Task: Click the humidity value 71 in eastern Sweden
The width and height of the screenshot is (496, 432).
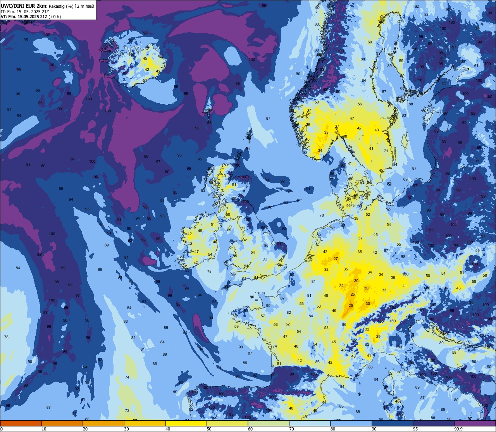Action: 386,151
